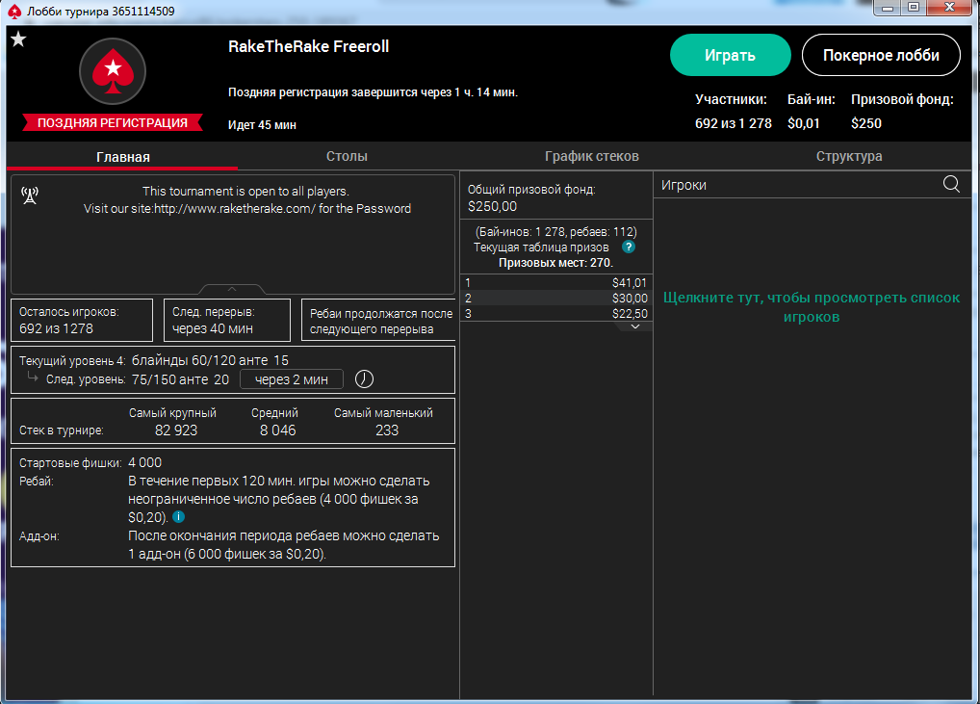Viewport: 980px width, 704px height.
Task: Click the raketherake.com password message line
Action: coord(247,209)
